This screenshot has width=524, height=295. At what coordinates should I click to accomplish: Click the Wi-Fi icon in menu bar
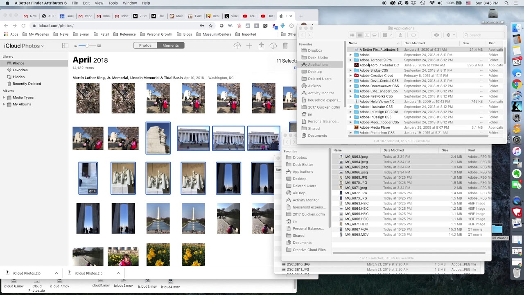[x=432, y=3]
